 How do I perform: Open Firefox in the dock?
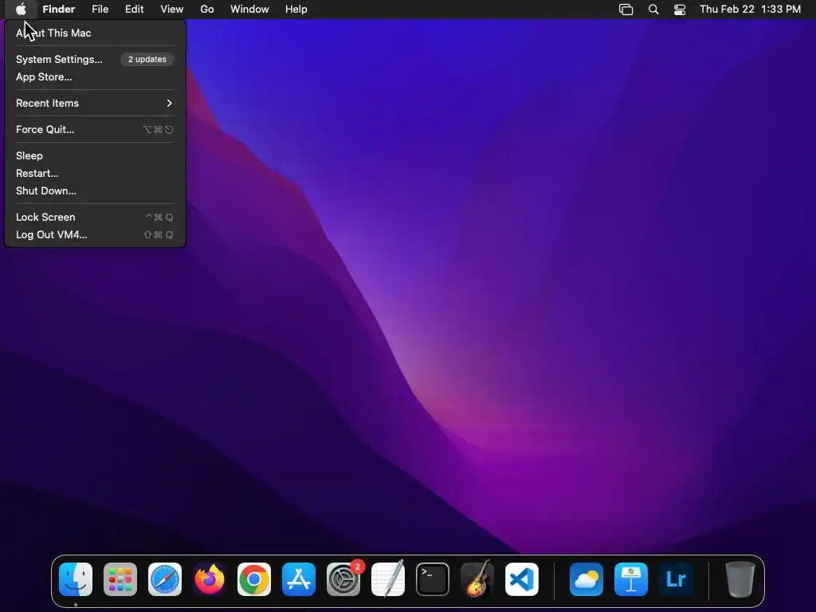tap(210, 579)
